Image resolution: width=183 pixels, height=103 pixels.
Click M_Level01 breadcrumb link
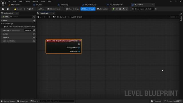62,17
